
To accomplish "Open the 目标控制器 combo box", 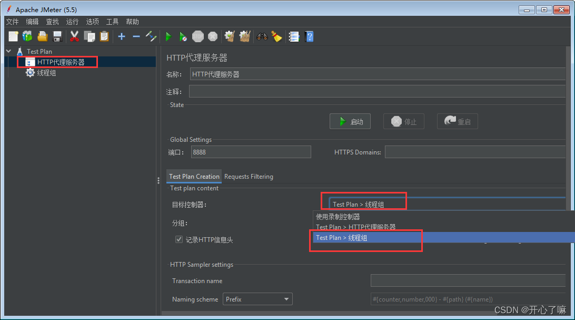I will 447,205.
